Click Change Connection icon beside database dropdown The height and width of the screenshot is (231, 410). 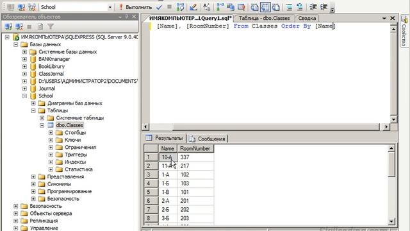point(32,7)
